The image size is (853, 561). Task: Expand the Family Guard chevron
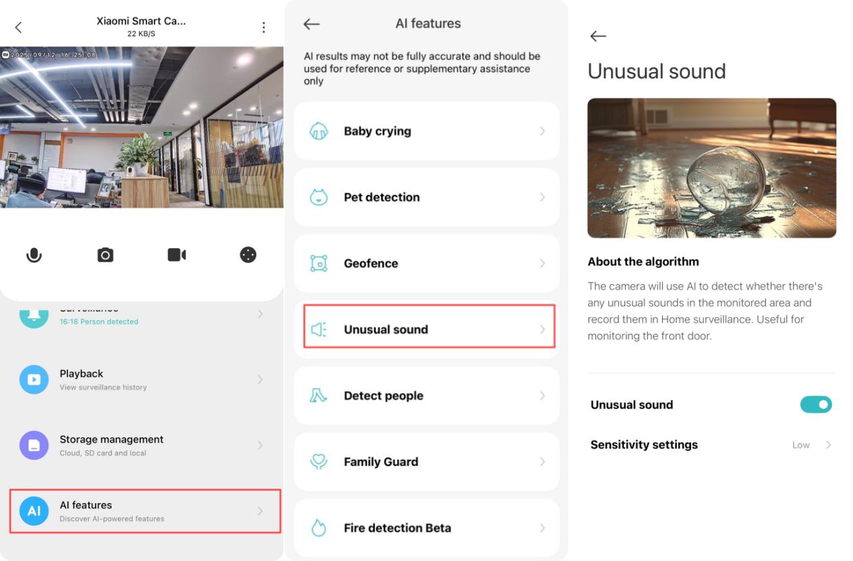[542, 462]
